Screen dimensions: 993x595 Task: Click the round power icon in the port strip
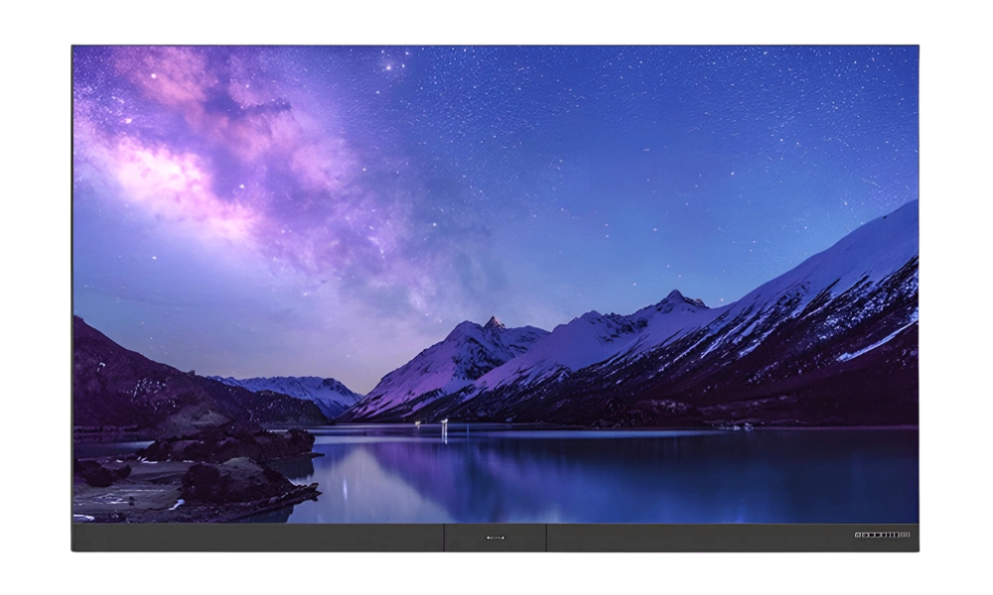858,535
